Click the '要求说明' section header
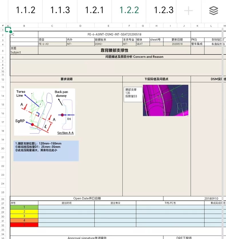 66,79
